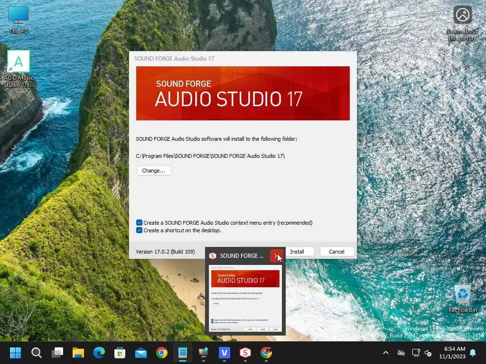The height and width of the screenshot is (364, 486).
Task: Click the muted volume tray icon
Action: 428,353
